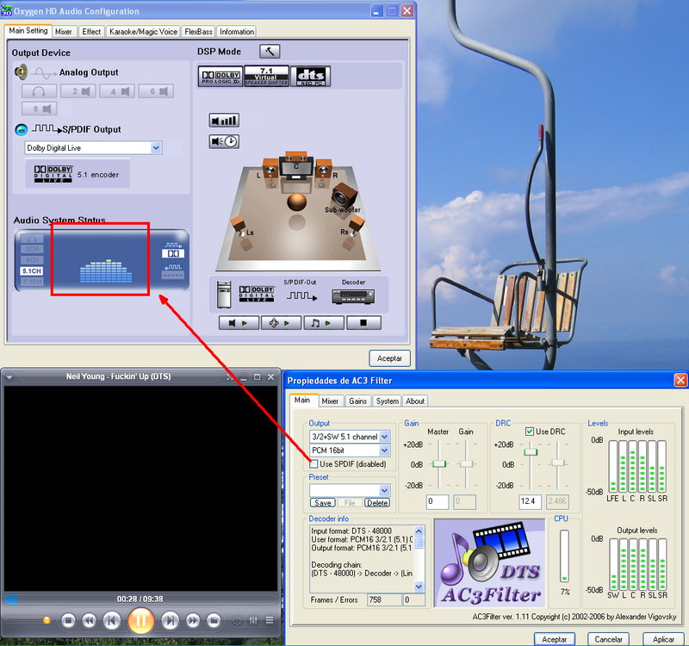Open the Information tab
The height and width of the screenshot is (646, 689).
point(236,32)
